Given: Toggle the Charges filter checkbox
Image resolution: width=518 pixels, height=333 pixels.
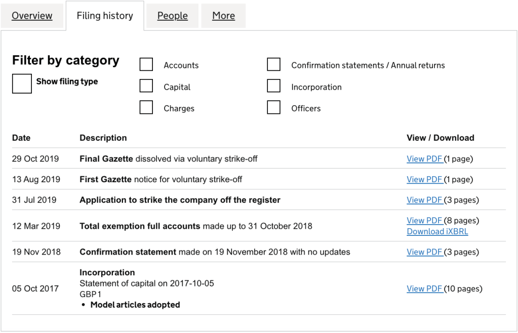Looking at the screenshot, I should click(146, 108).
